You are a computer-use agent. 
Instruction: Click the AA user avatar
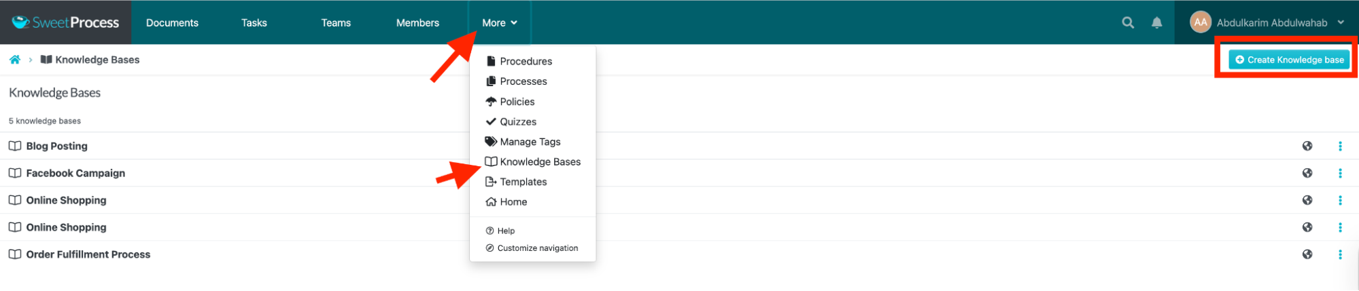1201,22
